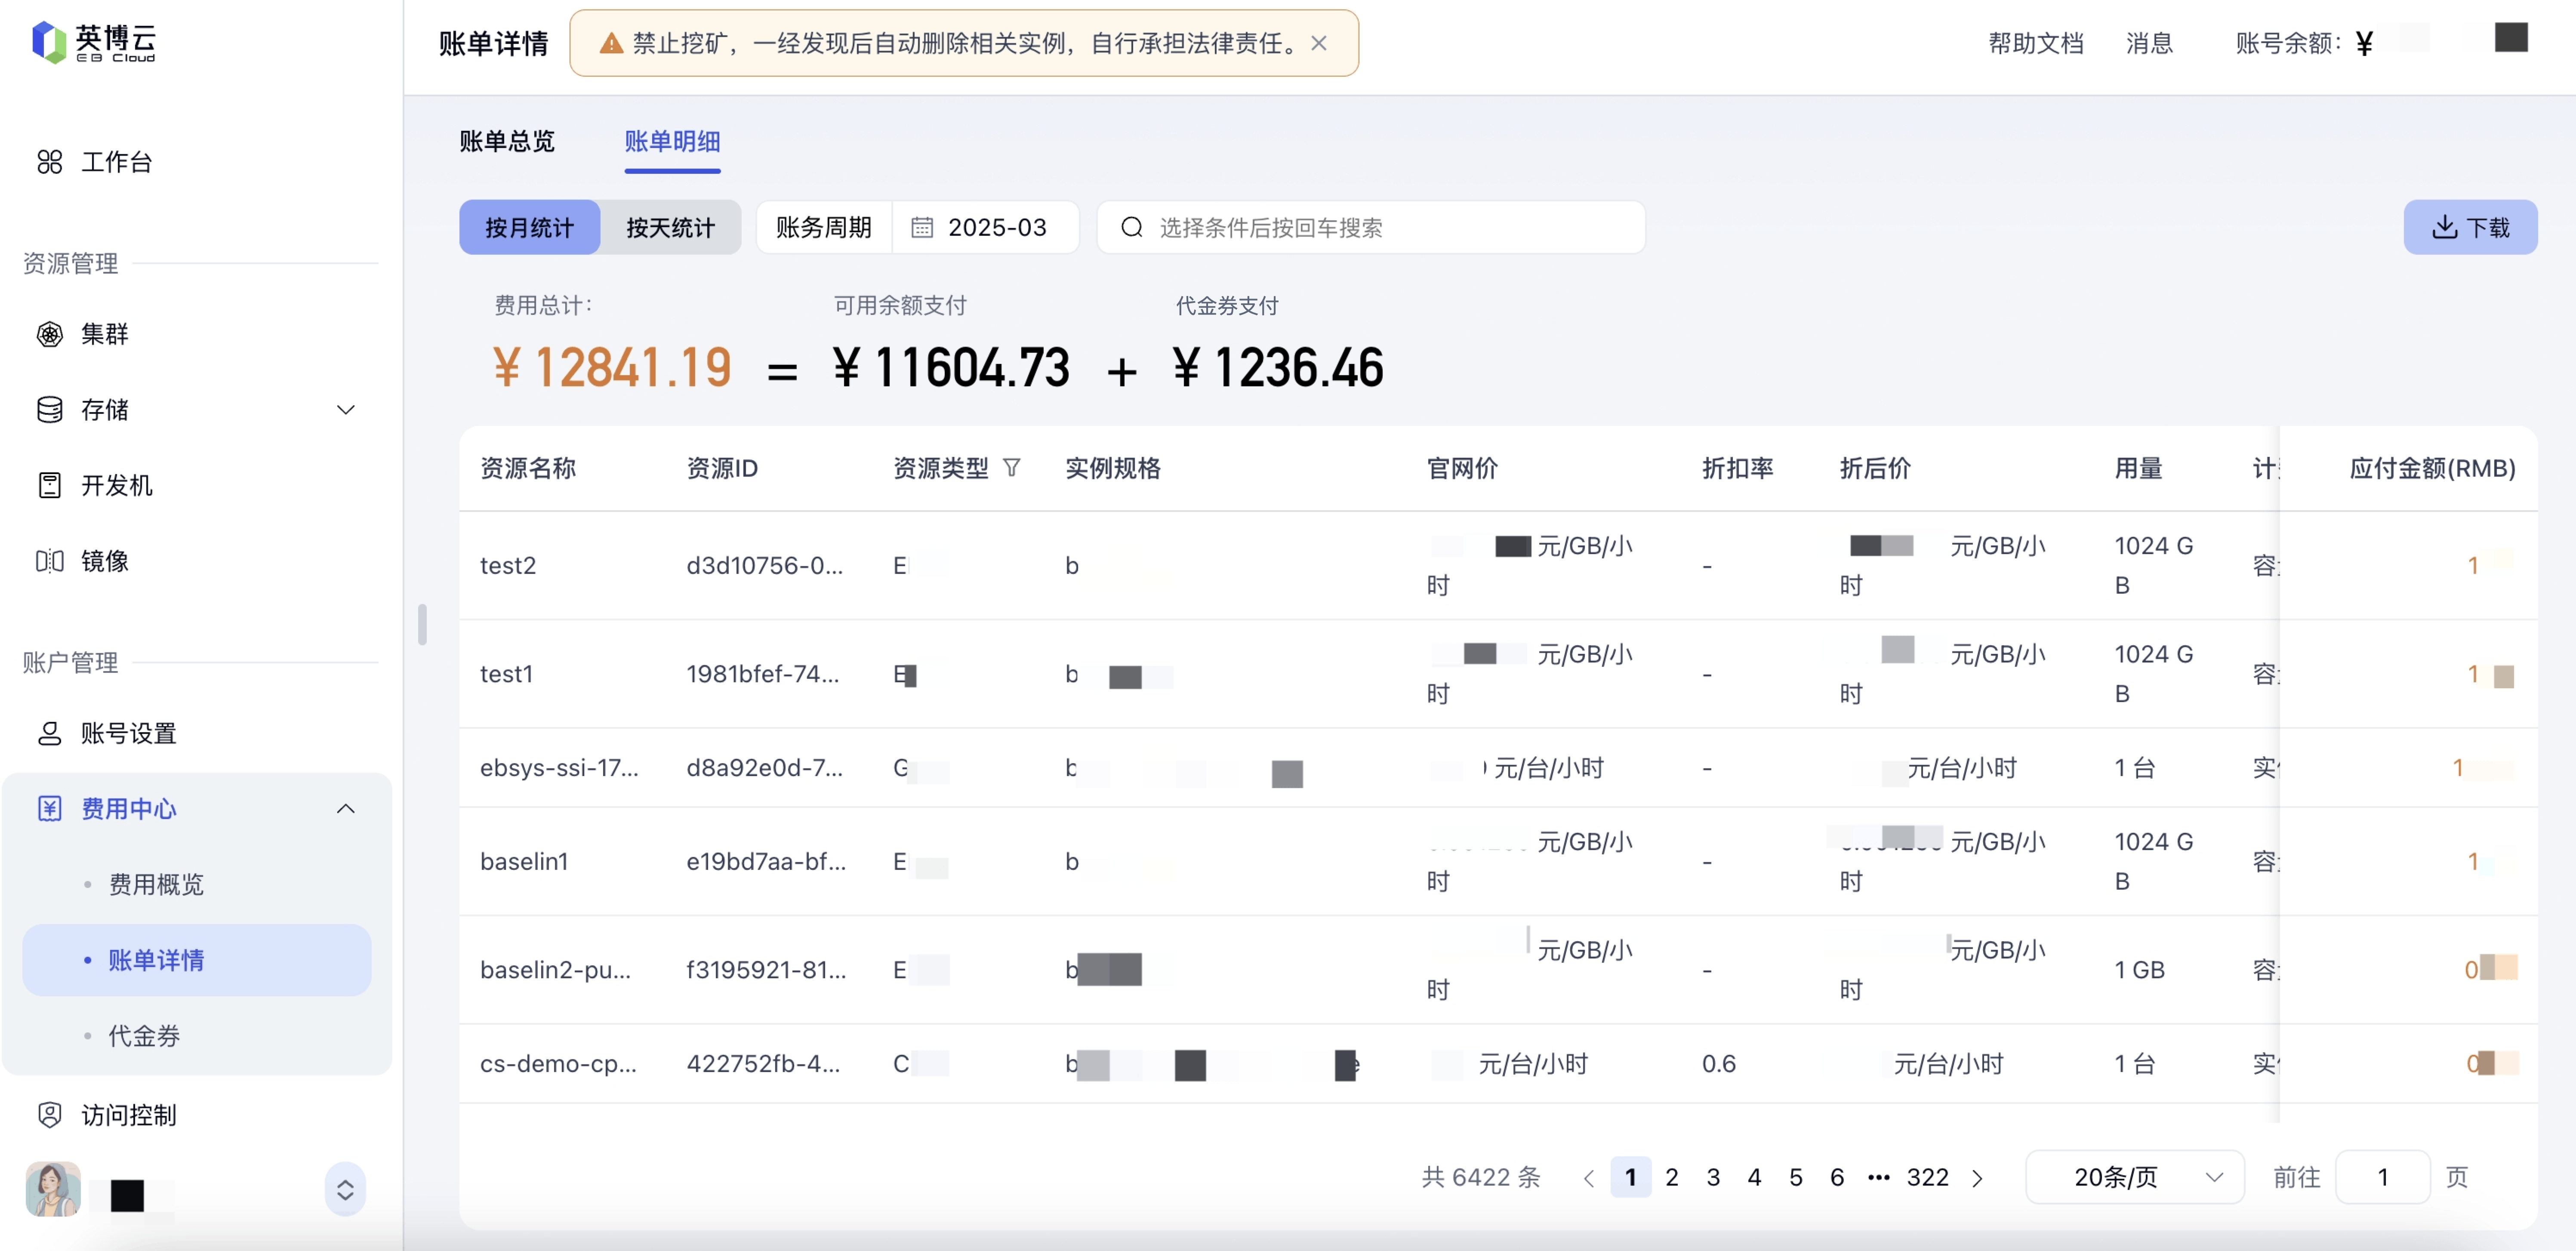Open the 开发机 page
The width and height of the screenshot is (2576, 1251).
point(116,485)
